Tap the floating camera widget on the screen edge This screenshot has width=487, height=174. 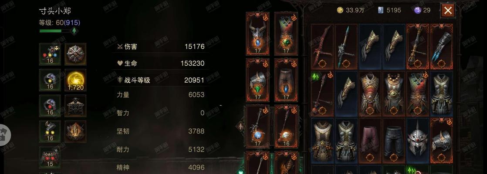click(x=4, y=135)
